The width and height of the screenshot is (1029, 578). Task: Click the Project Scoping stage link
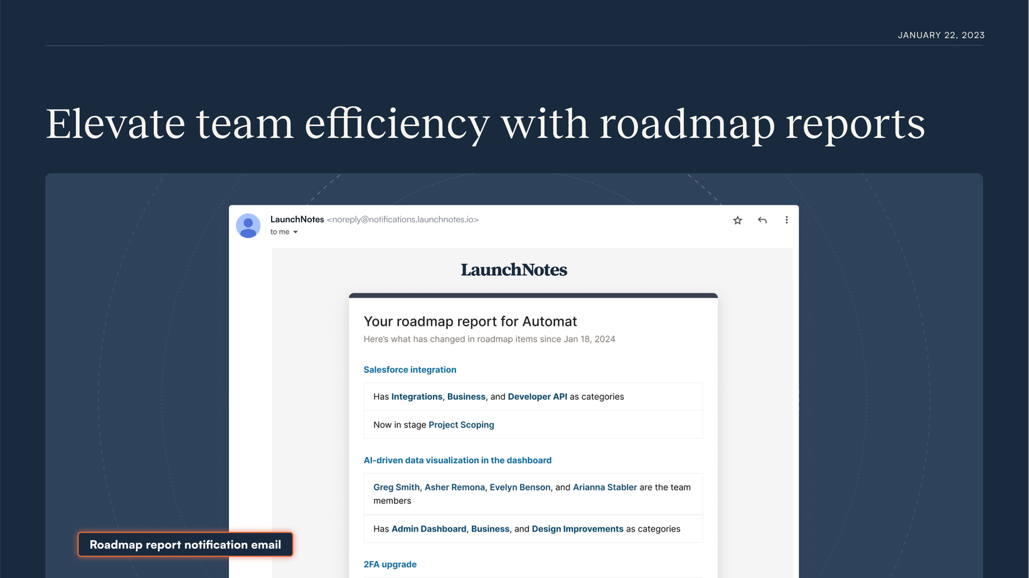click(x=461, y=425)
